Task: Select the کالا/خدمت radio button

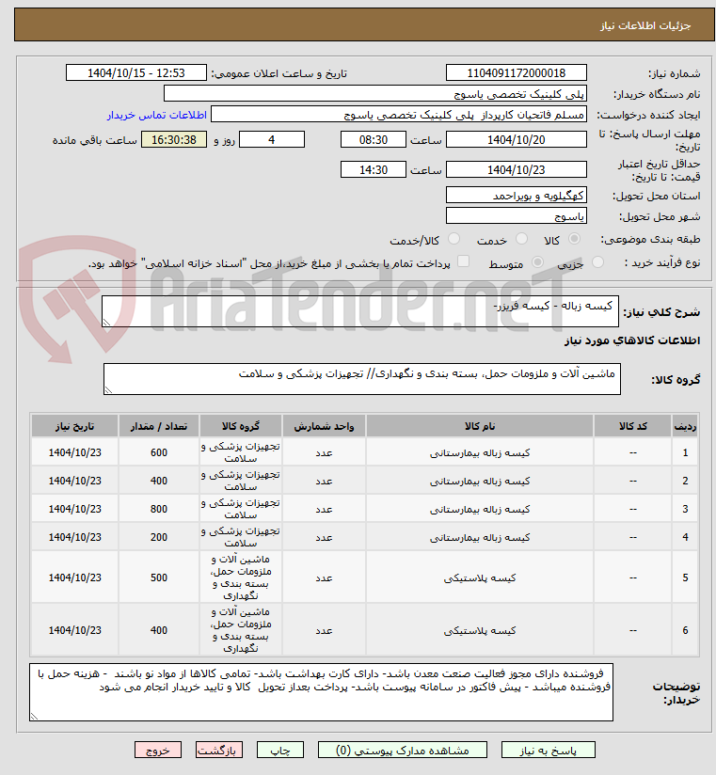Action: [x=453, y=239]
